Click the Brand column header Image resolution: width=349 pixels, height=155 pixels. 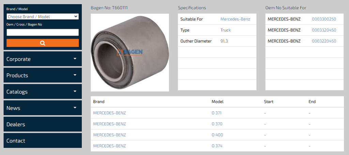point(98,102)
